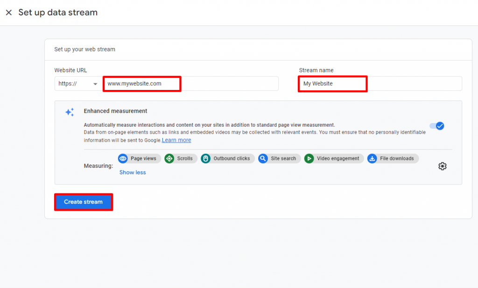Select the Page views chip
This screenshot has width=478, height=288.
(x=139, y=158)
